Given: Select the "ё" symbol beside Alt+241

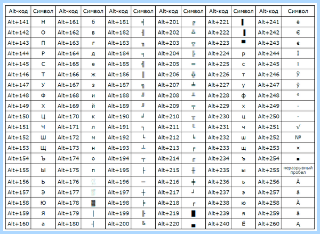Looking at the screenshot, I should [x=298, y=22].
